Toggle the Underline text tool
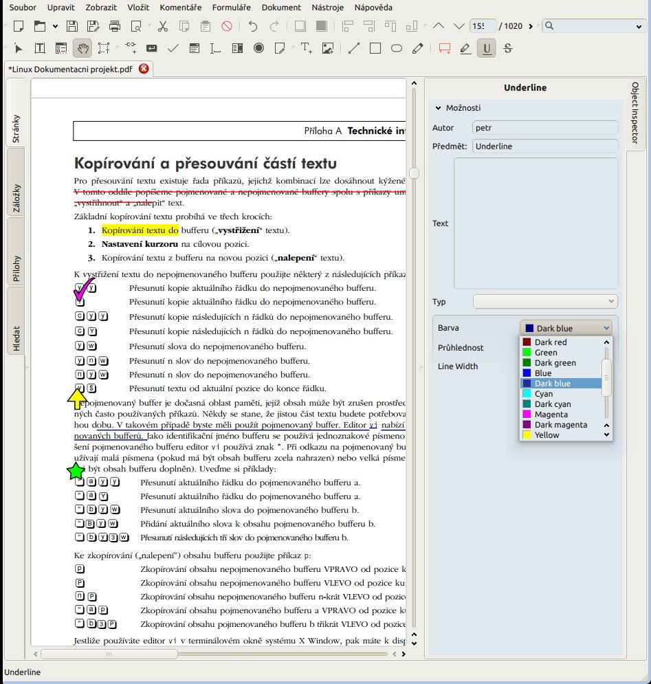This screenshot has height=684, width=651. click(x=487, y=48)
